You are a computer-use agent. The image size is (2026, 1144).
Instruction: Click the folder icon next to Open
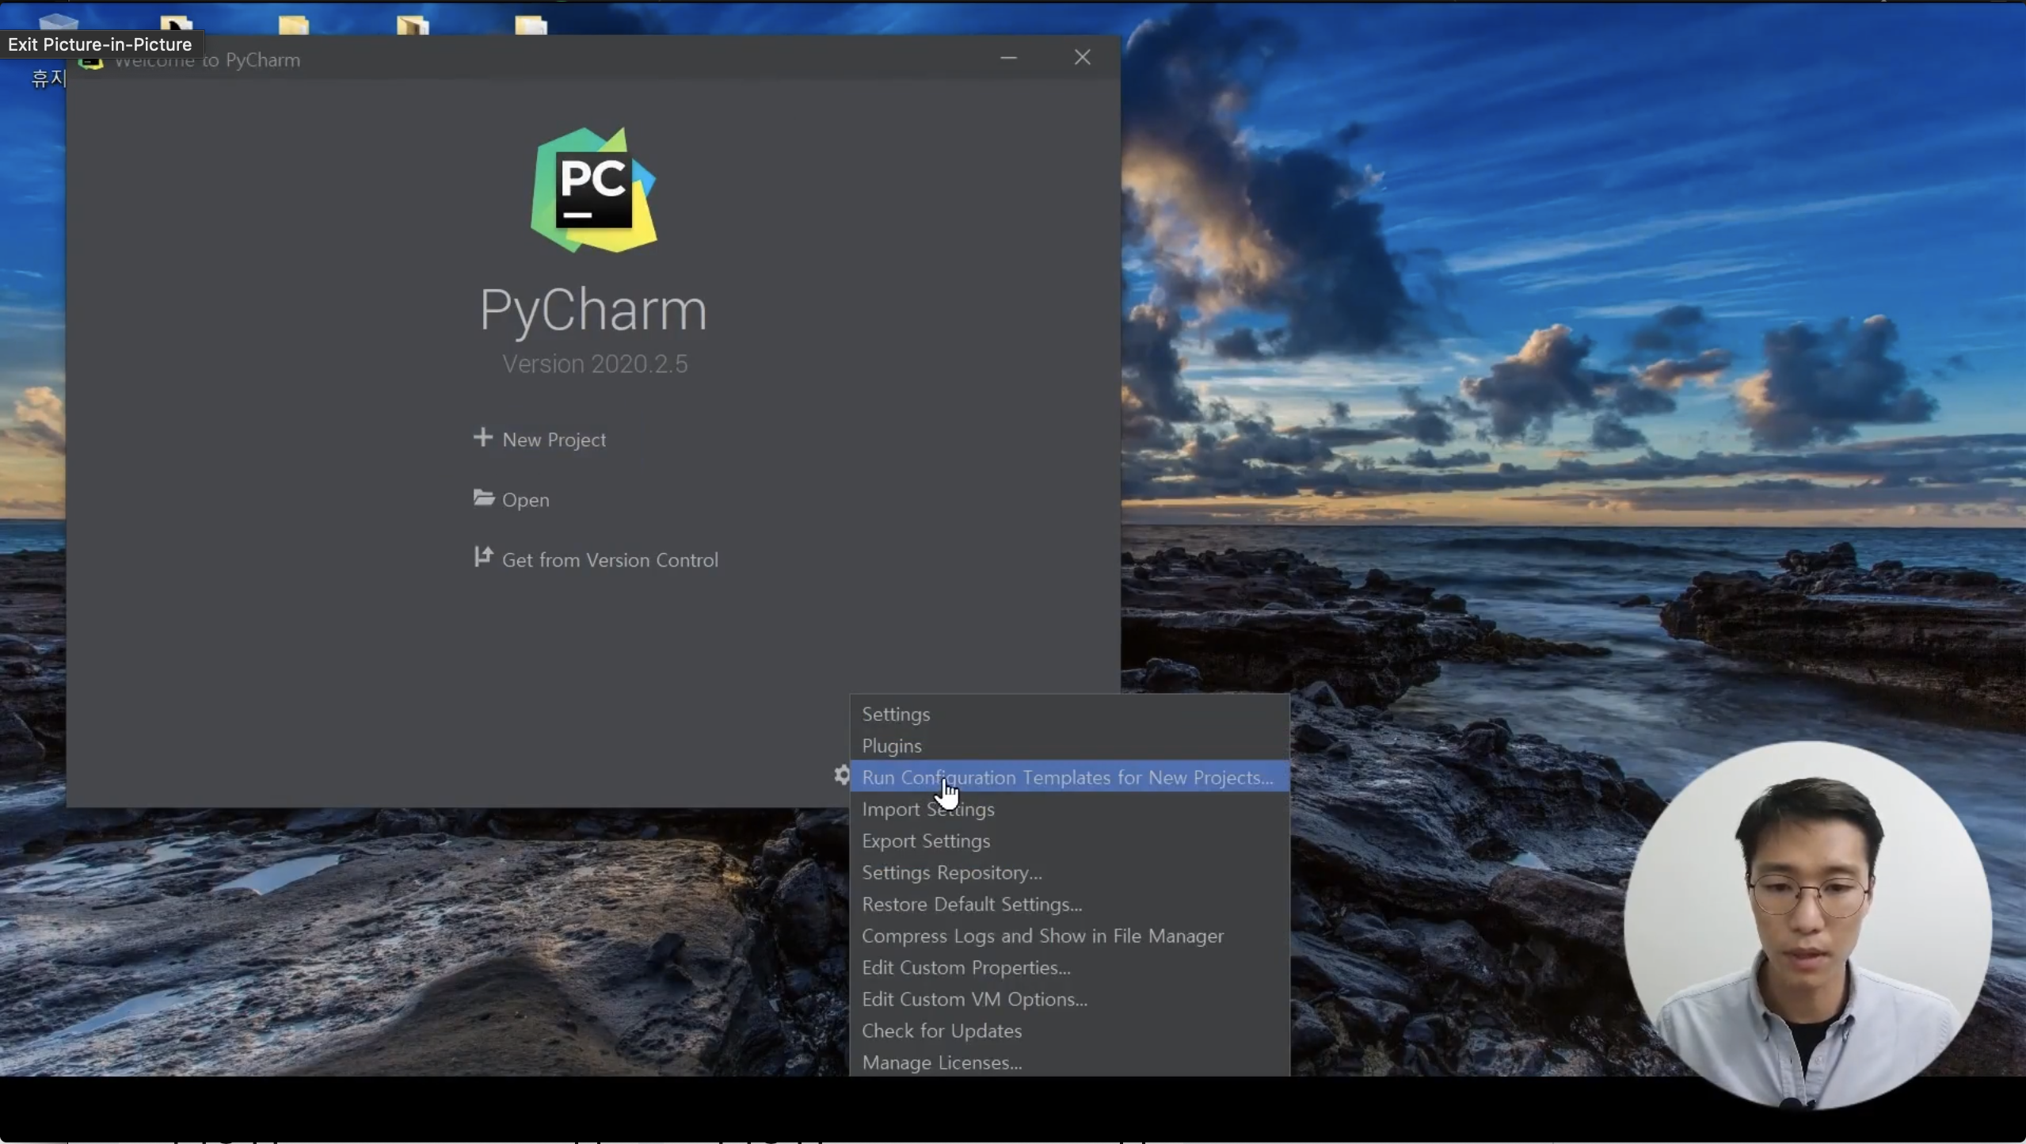(x=484, y=498)
